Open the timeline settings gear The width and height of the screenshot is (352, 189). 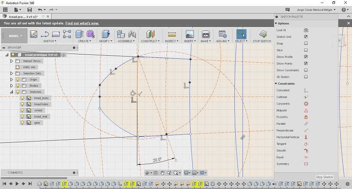tap(348, 184)
